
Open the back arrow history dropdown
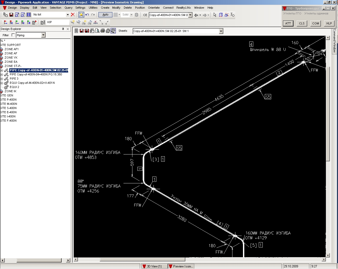click(200, 15)
